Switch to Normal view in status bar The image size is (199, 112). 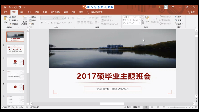point(145,107)
